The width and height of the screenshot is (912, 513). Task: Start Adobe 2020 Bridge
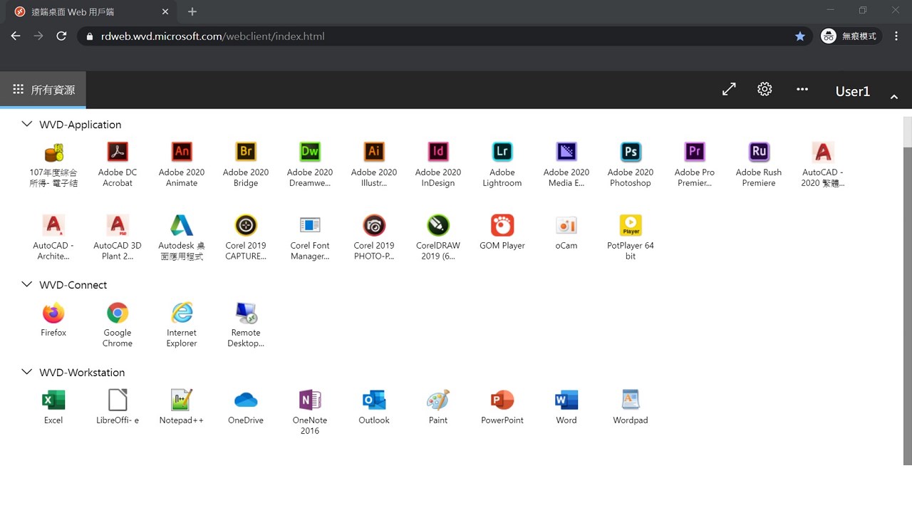246,164
